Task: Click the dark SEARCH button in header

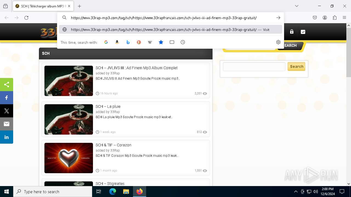Action: pyautogui.click(x=290, y=46)
